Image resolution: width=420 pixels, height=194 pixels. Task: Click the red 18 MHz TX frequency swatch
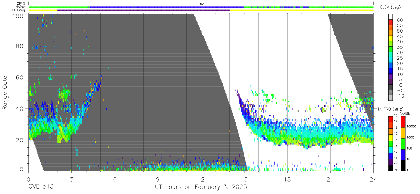391,118
